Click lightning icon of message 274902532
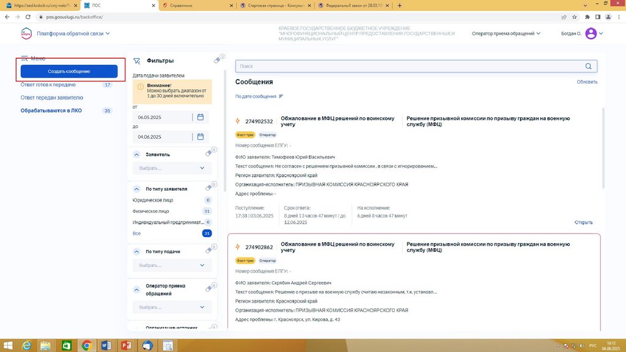Image resolution: width=626 pixels, height=352 pixels. click(238, 121)
